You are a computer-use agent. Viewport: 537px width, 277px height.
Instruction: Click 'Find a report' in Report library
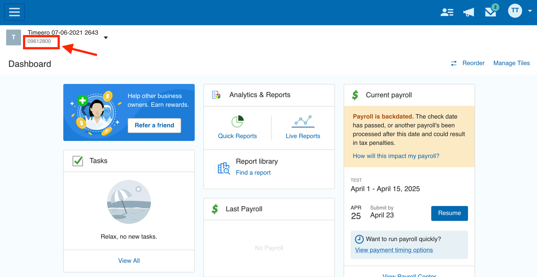pyautogui.click(x=253, y=172)
